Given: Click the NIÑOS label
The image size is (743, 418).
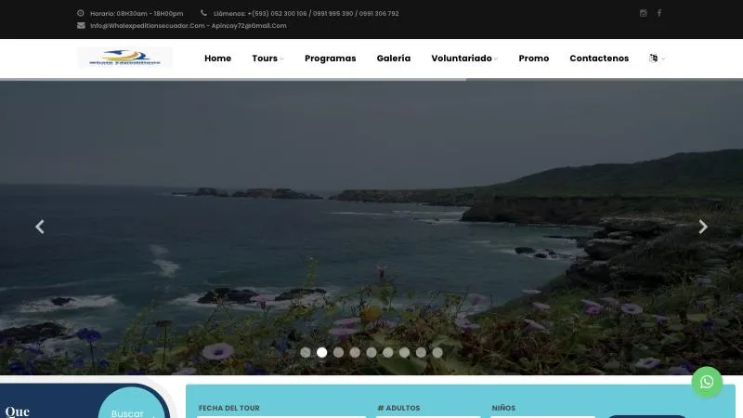Looking at the screenshot, I should pyautogui.click(x=503, y=408).
